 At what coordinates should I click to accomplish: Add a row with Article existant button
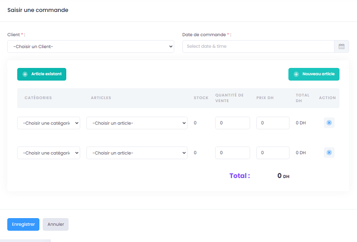[x=42, y=74]
